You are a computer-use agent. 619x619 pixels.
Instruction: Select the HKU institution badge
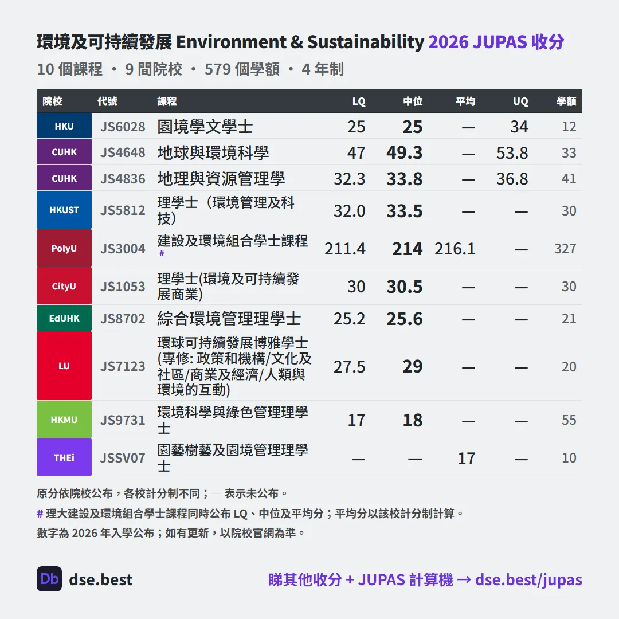(64, 126)
